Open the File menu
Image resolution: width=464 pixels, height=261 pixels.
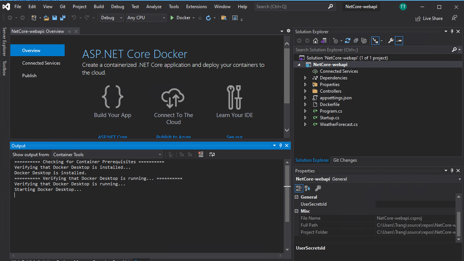tap(17, 7)
